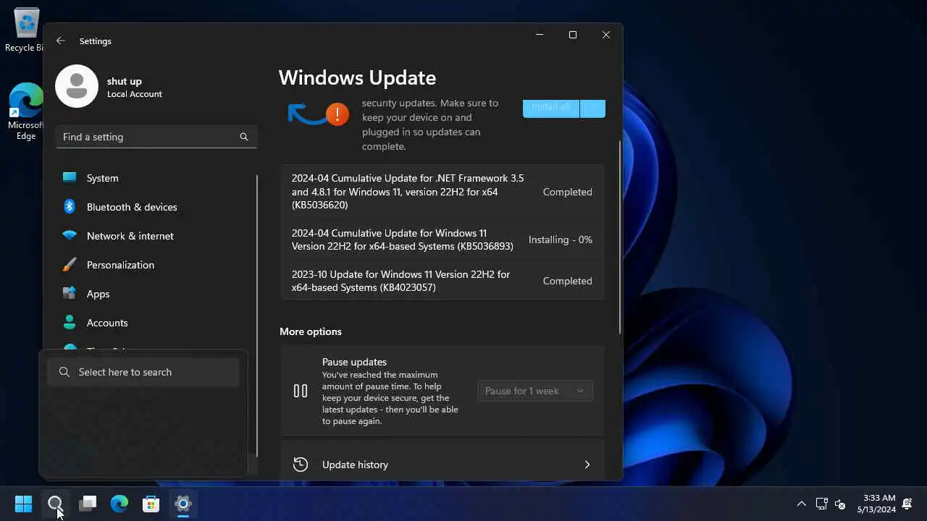This screenshot has width=927, height=521.
Task: Minimize the Settings window
Action: [540, 35]
